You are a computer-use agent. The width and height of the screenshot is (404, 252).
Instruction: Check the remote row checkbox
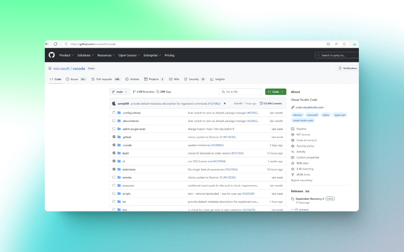click(x=114, y=177)
